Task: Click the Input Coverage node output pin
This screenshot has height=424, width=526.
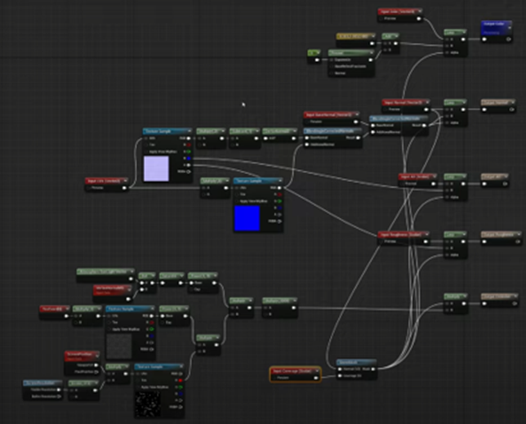Action: click(315, 377)
